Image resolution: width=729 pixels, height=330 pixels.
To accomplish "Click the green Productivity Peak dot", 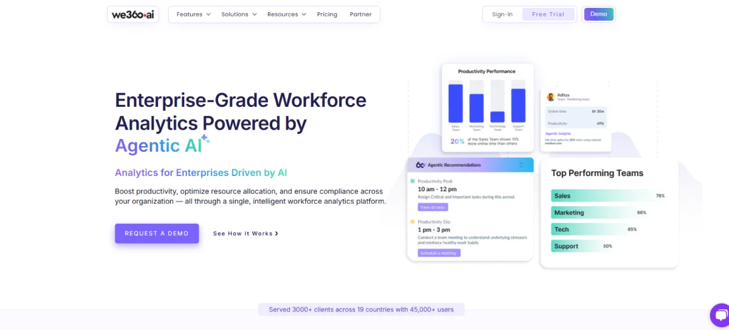I will [412, 181].
